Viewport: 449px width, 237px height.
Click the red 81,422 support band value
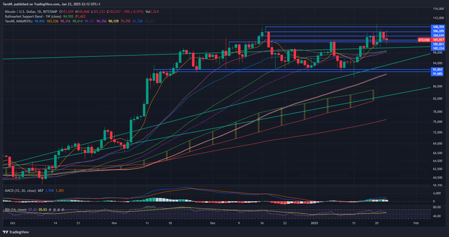[80, 17]
